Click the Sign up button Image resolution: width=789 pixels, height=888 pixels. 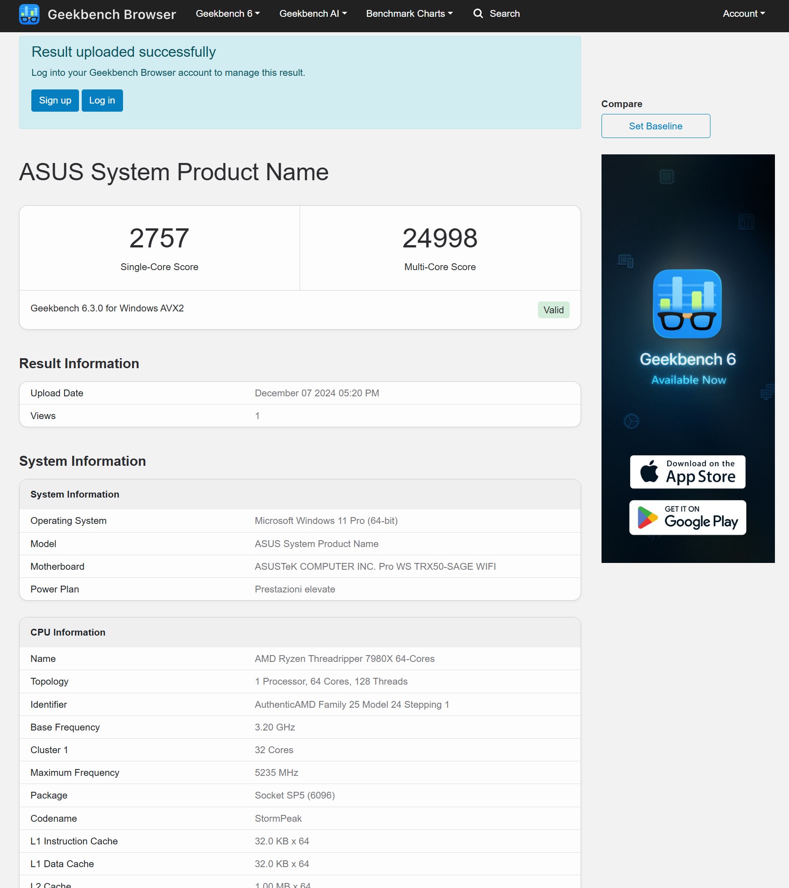pos(55,100)
